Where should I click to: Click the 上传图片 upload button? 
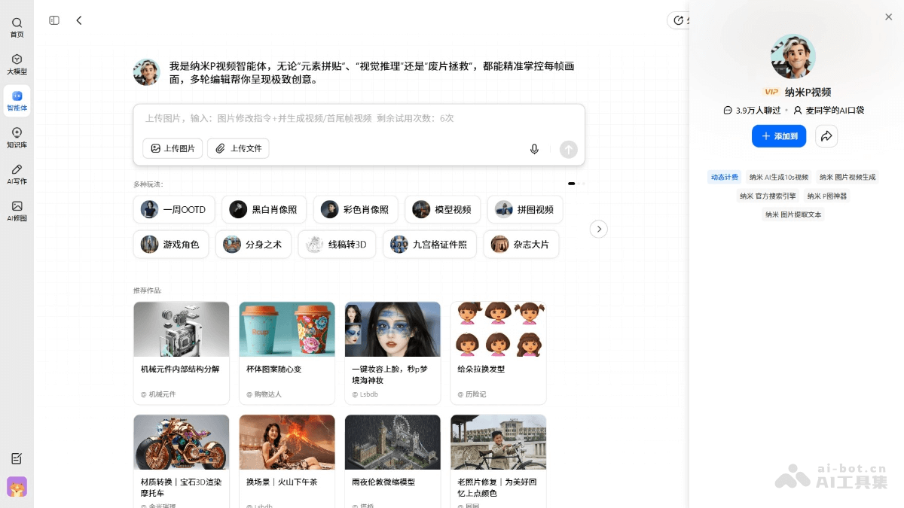point(173,148)
